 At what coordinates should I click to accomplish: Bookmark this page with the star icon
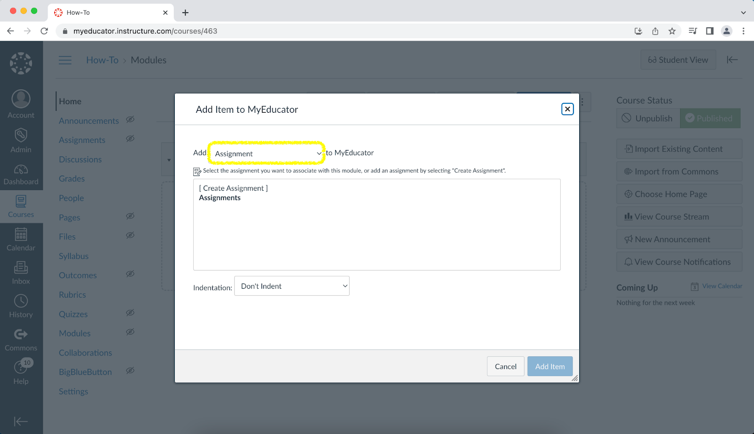[672, 31]
